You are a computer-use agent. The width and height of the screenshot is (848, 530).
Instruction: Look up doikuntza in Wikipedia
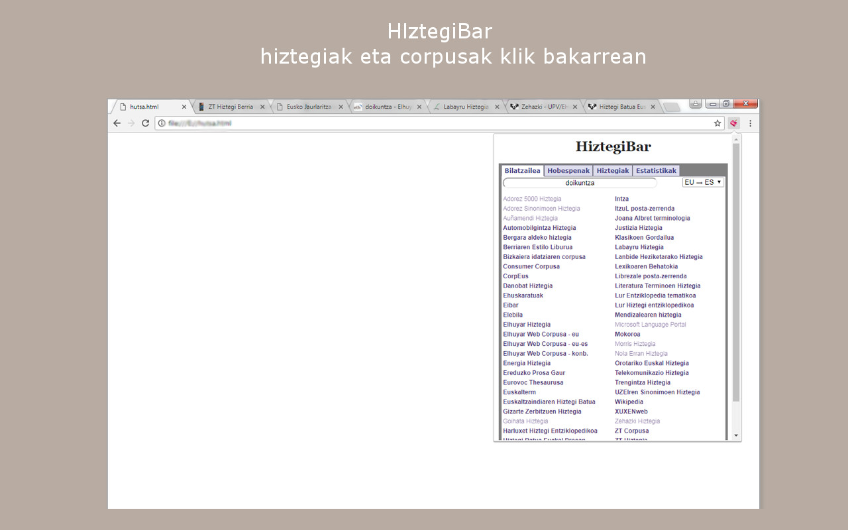pos(629,401)
